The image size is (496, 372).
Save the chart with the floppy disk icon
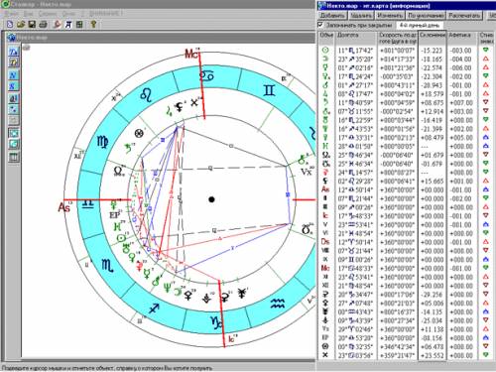click(32, 24)
